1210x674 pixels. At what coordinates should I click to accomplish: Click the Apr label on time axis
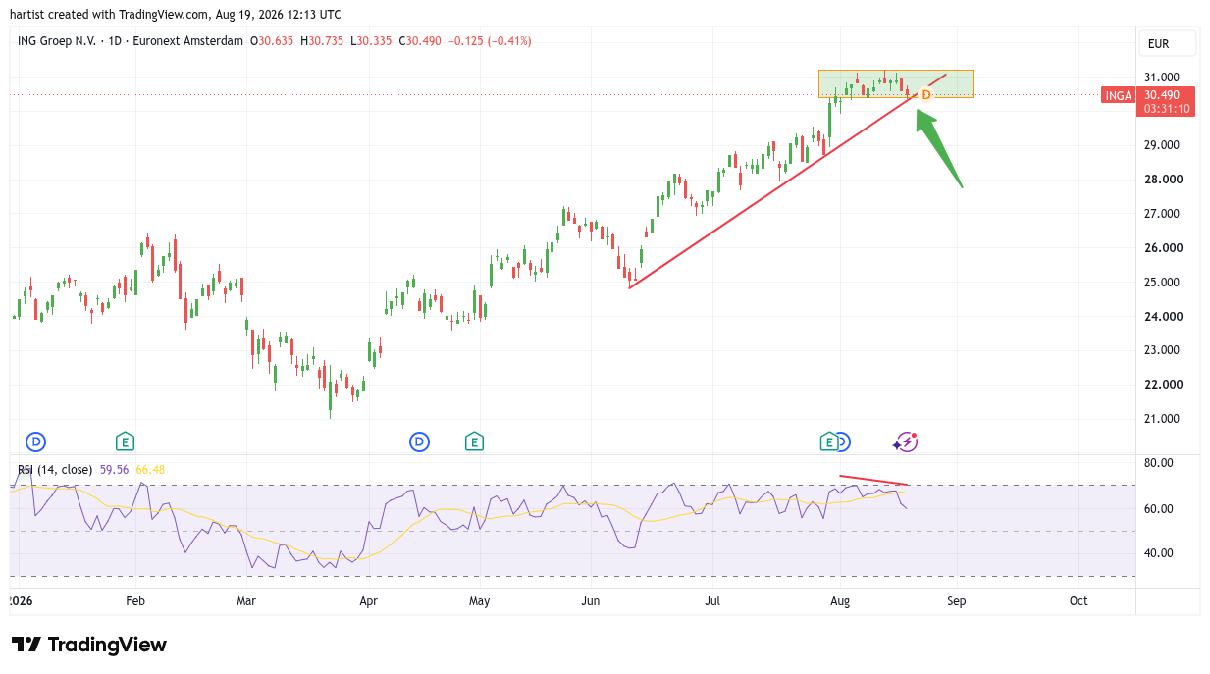[x=368, y=601]
